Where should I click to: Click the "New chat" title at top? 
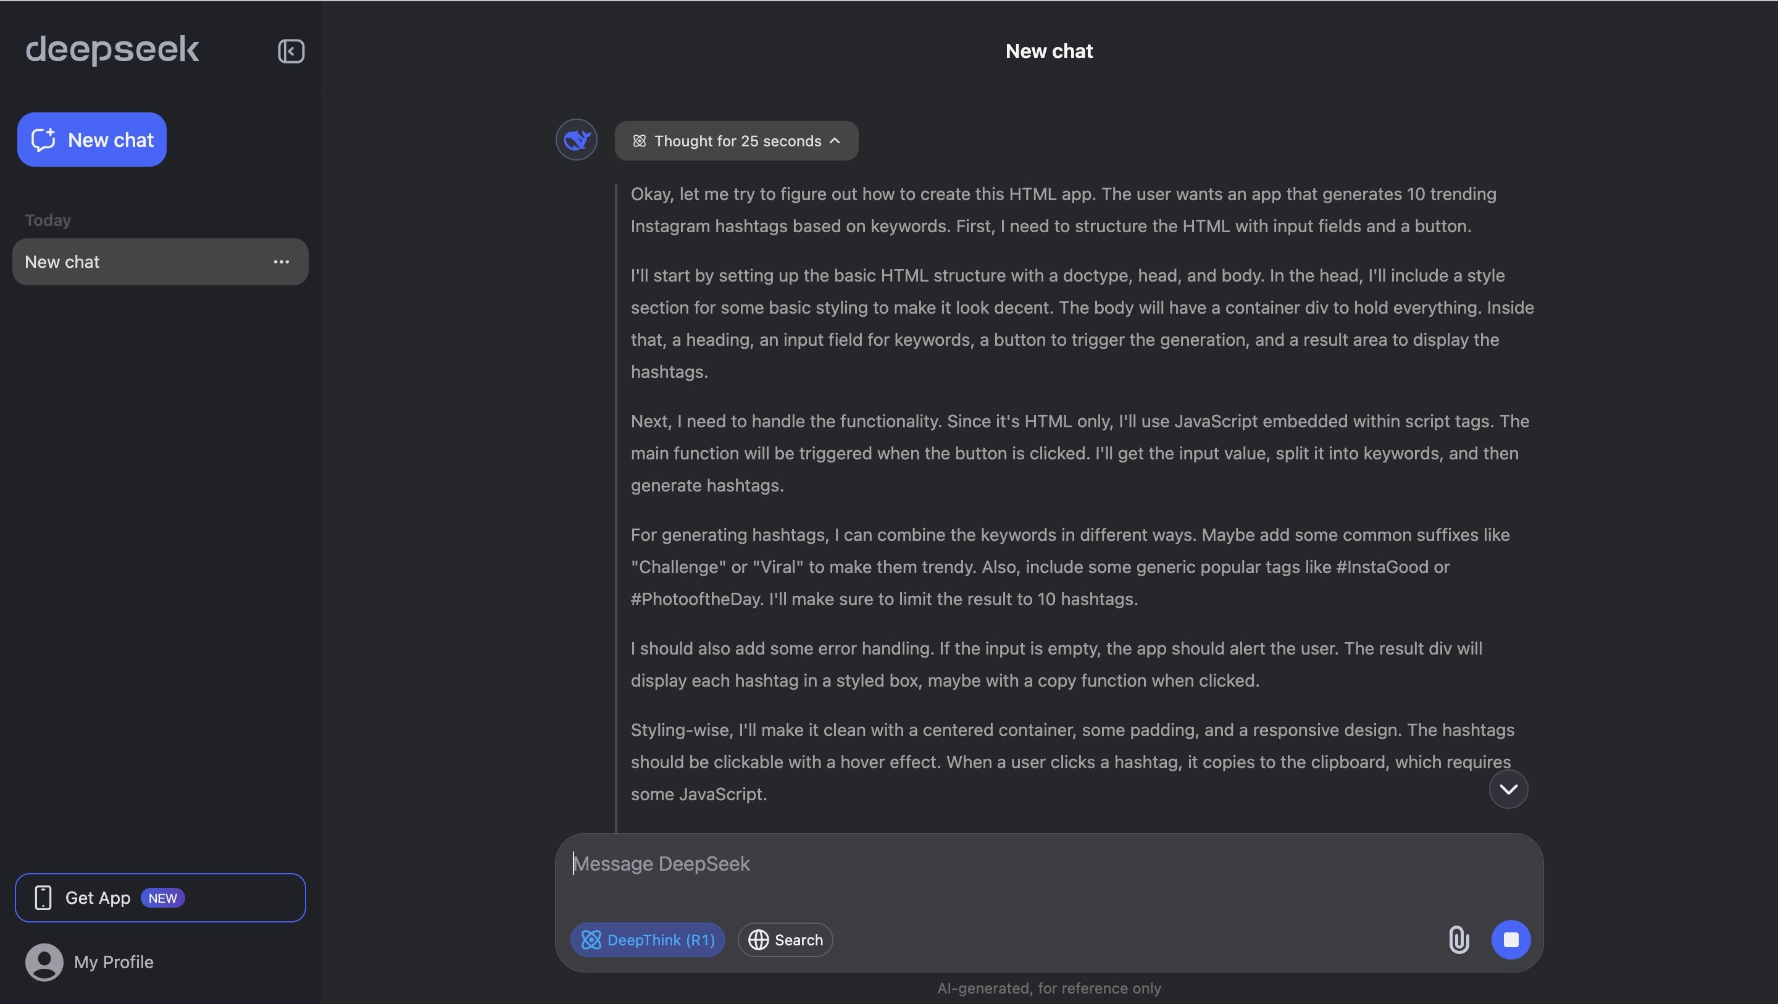coord(1048,51)
